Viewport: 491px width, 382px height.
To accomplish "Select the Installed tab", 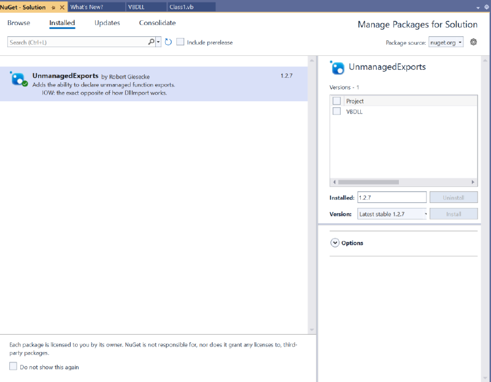I will pos(62,23).
